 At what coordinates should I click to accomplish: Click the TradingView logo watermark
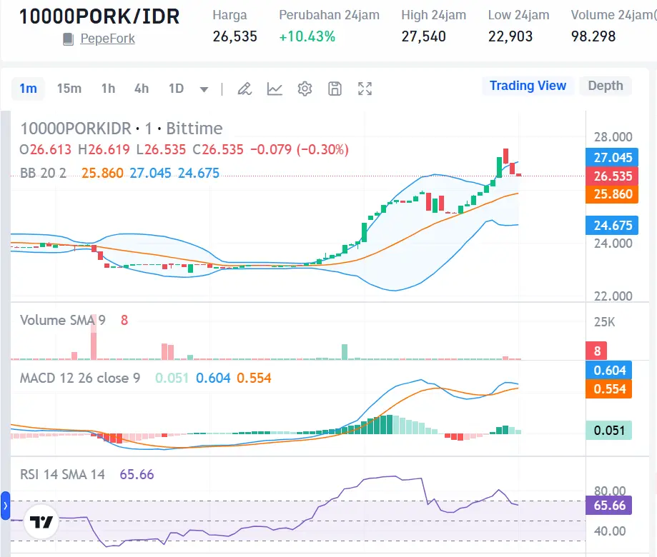click(x=40, y=521)
